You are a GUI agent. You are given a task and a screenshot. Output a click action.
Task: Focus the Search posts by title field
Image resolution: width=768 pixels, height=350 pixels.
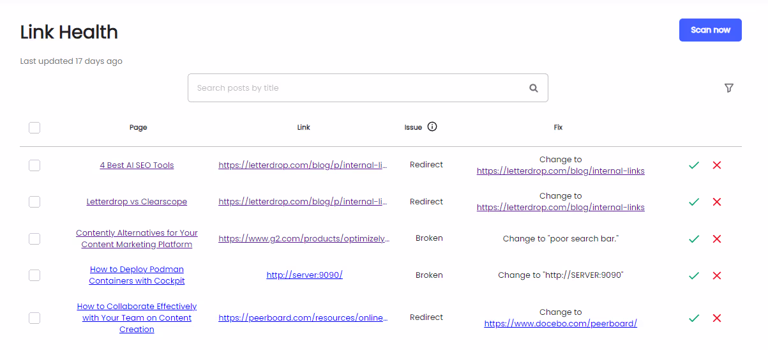pos(368,88)
